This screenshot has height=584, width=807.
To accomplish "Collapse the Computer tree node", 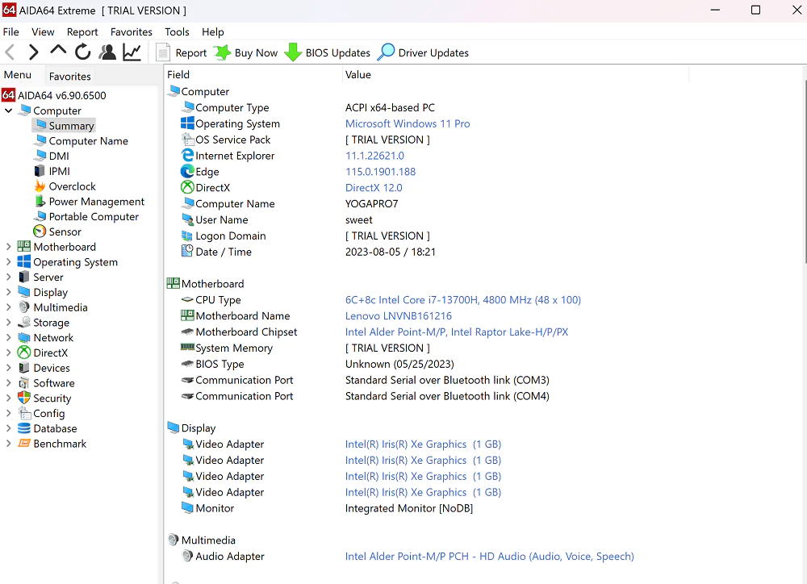I will 8,111.
